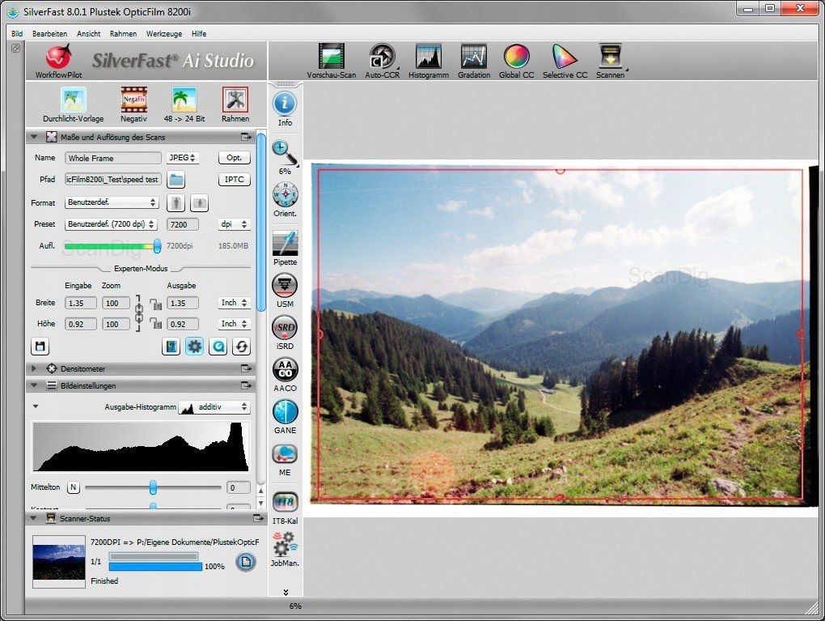Open the Preset Benutzerdef. (7200 dpi) dropdown
This screenshot has width=825, height=621.
(112, 224)
